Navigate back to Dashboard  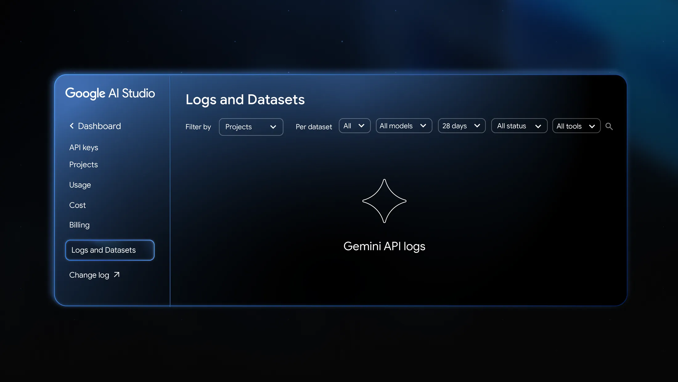pyautogui.click(x=99, y=126)
